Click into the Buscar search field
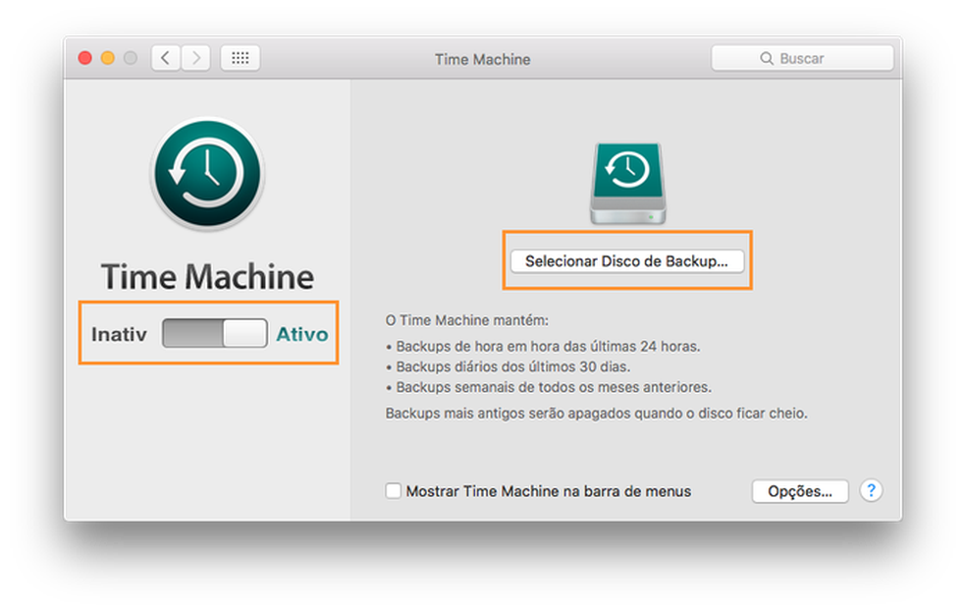This screenshot has width=966, height=612. 802,59
